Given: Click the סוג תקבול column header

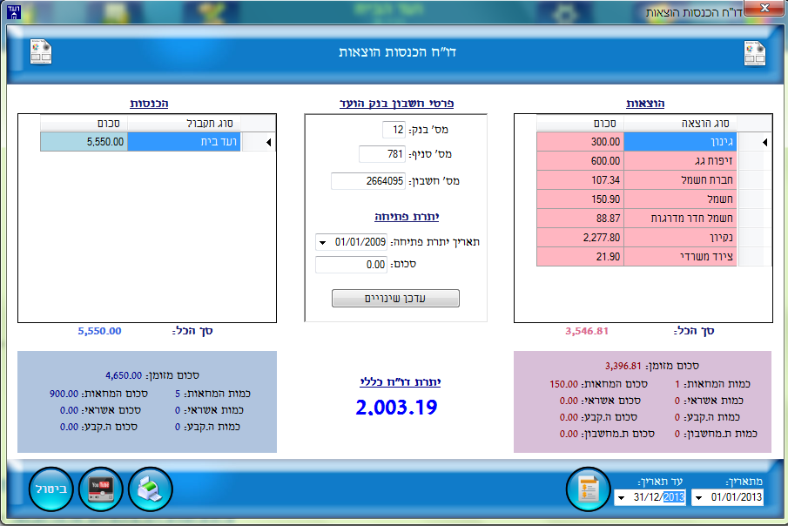Looking at the screenshot, I should pos(184,123).
